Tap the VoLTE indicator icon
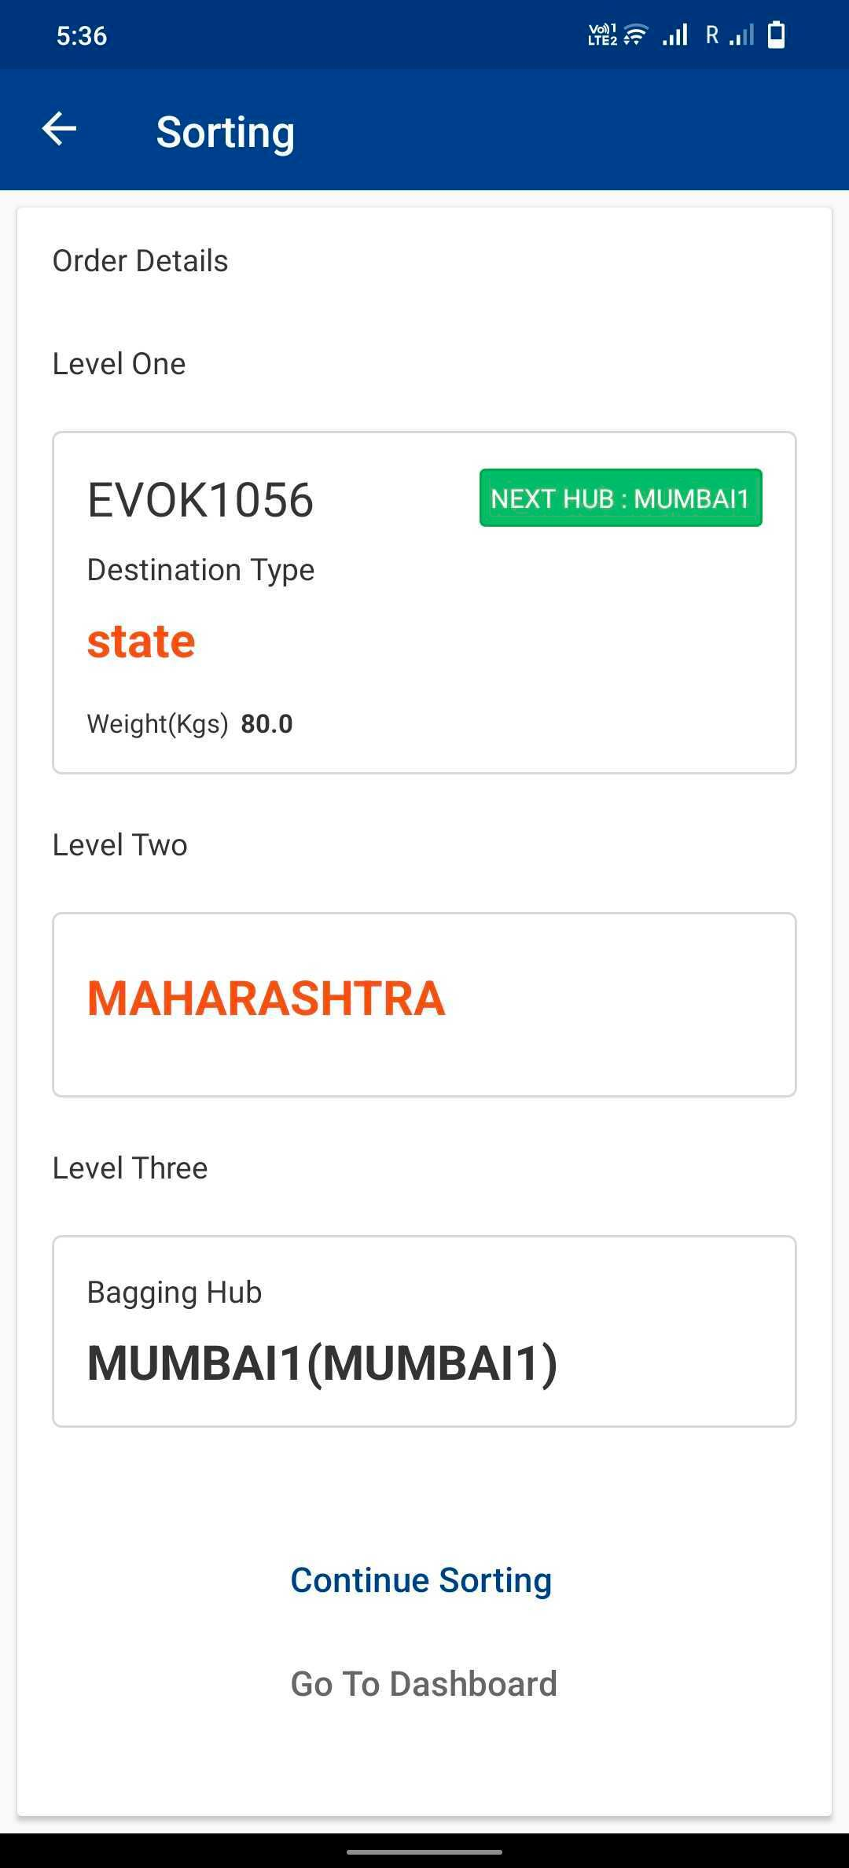The height and width of the screenshot is (1868, 849). [x=602, y=35]
